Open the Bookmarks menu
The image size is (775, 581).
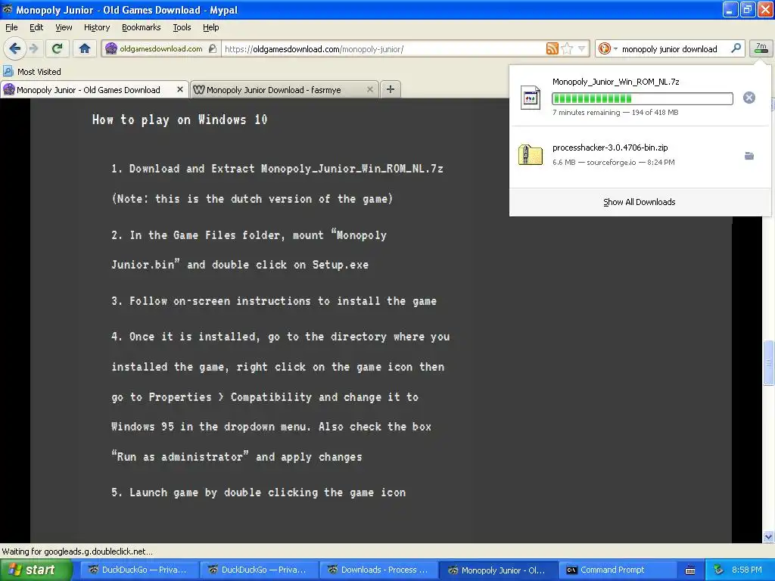[x=142, y=28]
